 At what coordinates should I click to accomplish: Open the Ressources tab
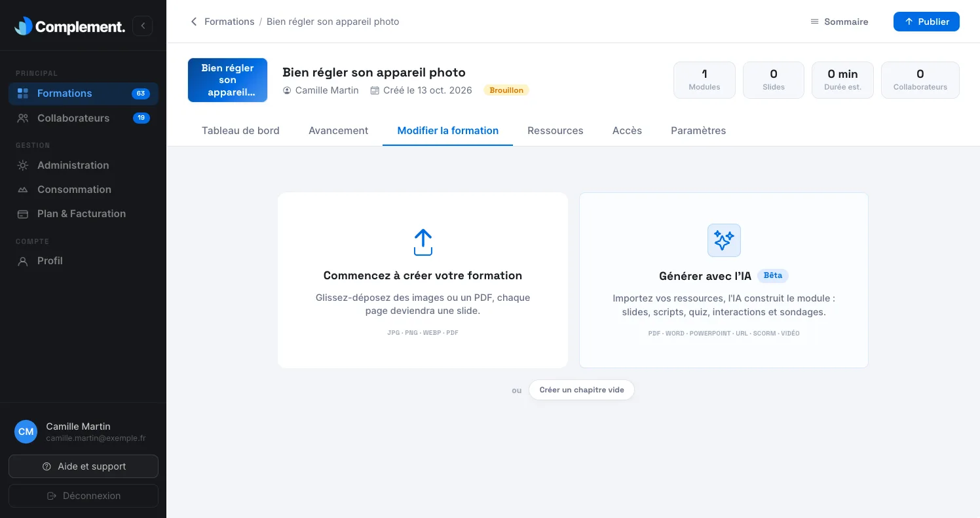(556, 130)
